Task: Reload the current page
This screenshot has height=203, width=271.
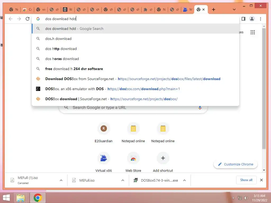Action: 28,19
